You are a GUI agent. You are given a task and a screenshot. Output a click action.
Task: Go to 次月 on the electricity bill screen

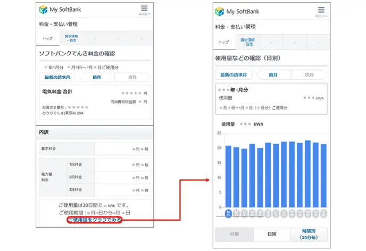132,77
